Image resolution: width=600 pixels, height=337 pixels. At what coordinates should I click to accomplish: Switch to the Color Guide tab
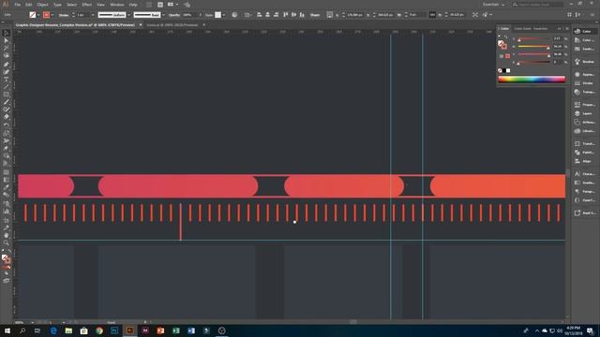pyautogui.click(x=522, y=29)
